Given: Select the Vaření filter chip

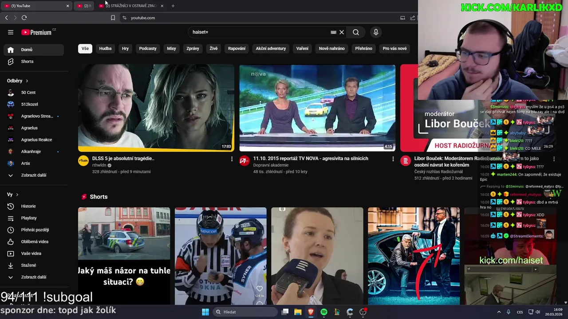Looking at the screenshot, I should (302, 49).
